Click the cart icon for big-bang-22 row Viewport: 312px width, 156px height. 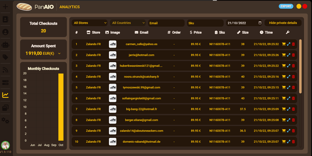(284, 109)
